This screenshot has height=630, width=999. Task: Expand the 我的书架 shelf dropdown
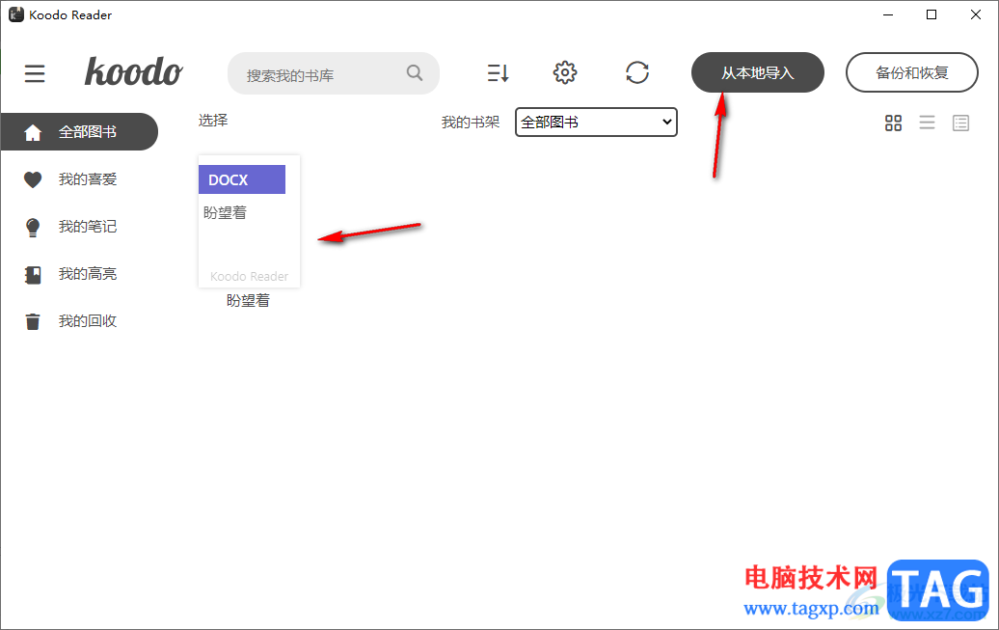click(x=596, y=122)
